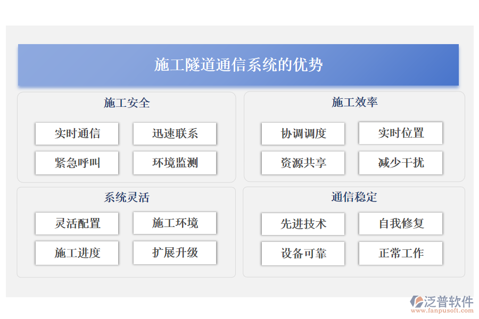This screenshot has height=319, width=479.
Task: Click the 协调调度 button under 施工效率
Action: click(302, 133)
